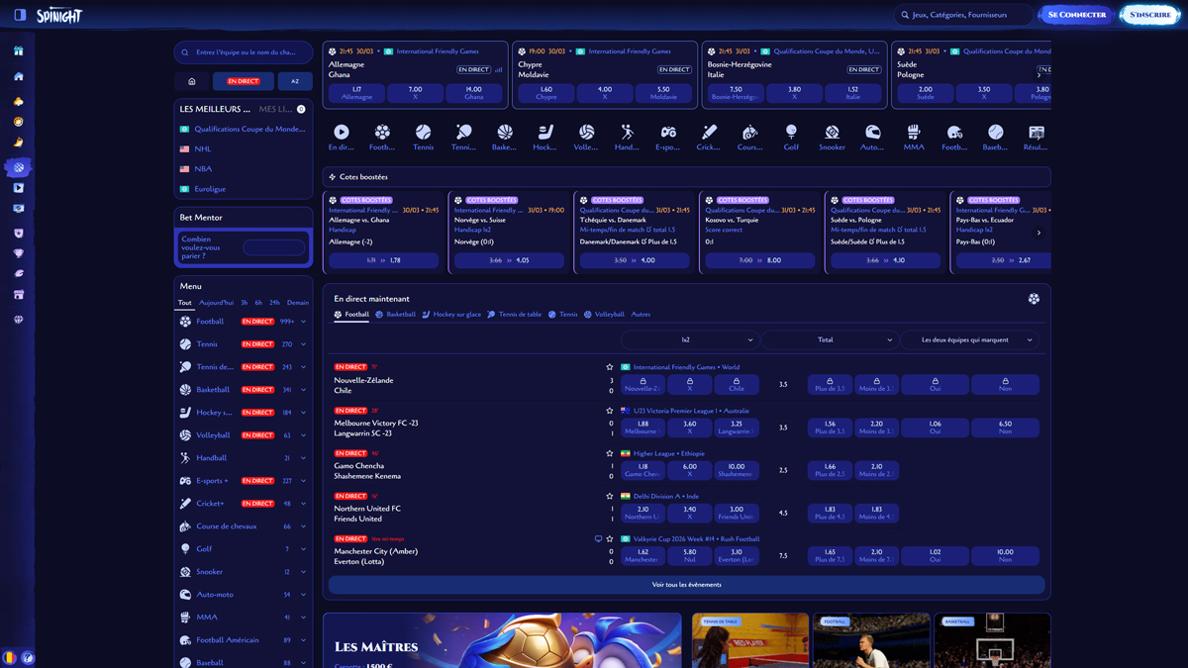Image resolution: width=1188 pixels, height=668 pixels.
Task: Click the Bet Mentor stake amount field
Action: click(274, 247)
